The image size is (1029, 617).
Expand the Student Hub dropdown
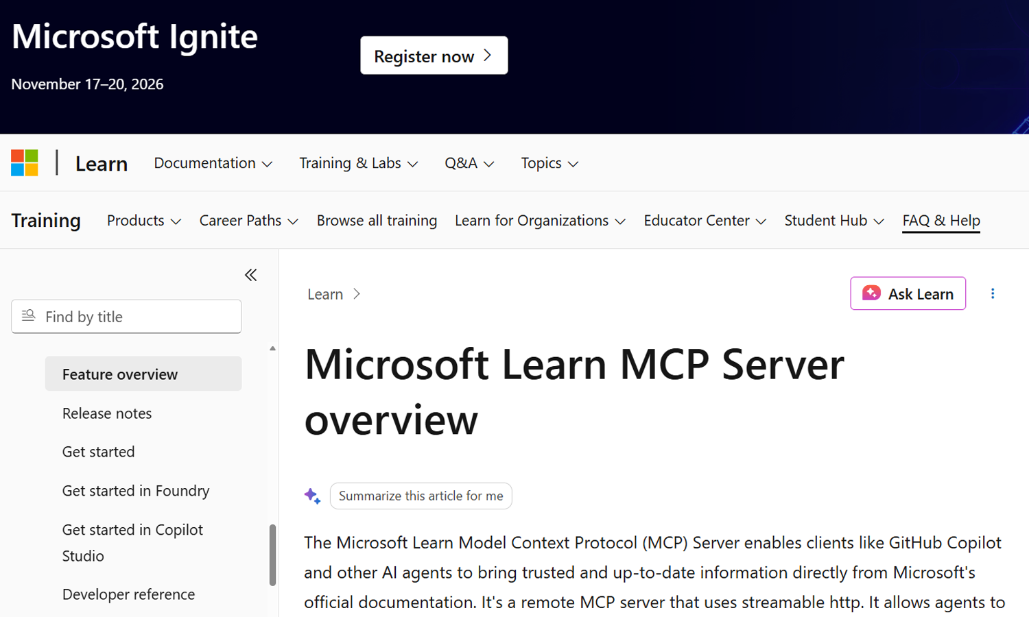(x=834, y=221)
